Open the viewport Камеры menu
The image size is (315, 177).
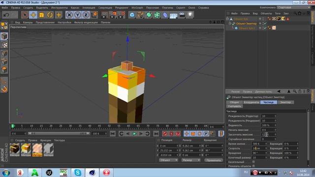point(28,23)
